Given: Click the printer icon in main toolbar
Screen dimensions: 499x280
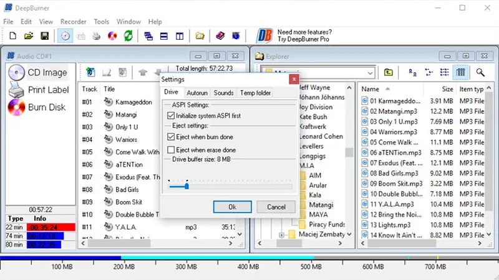Looking at the screenshot, I should 97,36.
